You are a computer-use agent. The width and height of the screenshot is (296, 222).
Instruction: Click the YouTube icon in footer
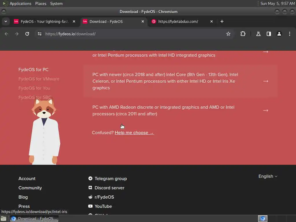tap(90, 206)
